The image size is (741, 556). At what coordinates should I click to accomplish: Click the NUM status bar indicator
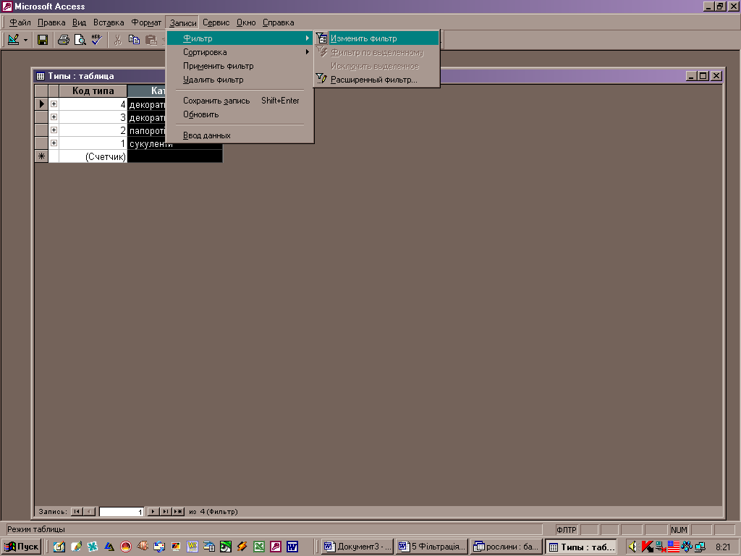[x=679, y=530]
